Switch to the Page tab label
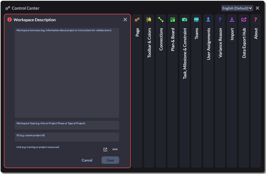The height and width of the screenshot is (174, 266). [137, 32]
